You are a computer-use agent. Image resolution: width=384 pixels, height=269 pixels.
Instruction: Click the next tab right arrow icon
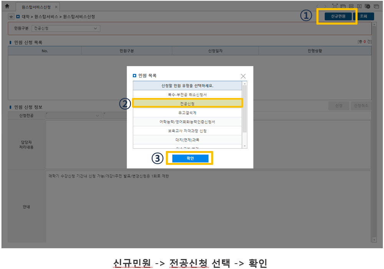325,6
